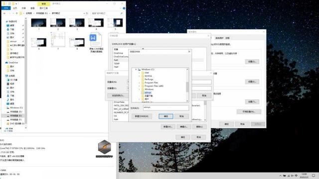Select Windows (C:) drive in Explorer sidebar
The height and width of the screenshot is (179, 319).
(16, 107)
